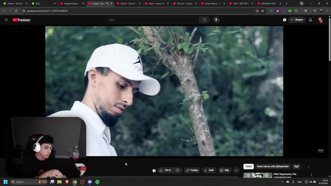The image size is (331, 186).
Task: Click the Ask sparkle icon beside Oluştur
Action: 284,20
